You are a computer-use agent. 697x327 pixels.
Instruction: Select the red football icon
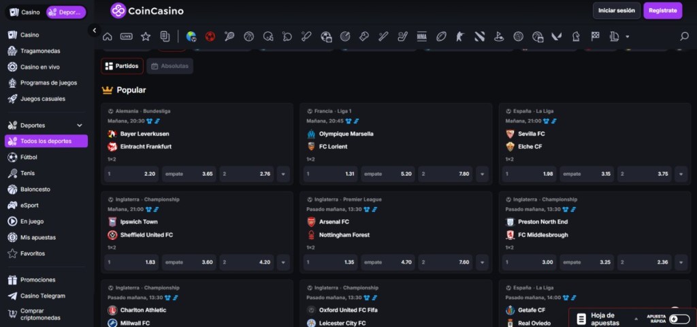tap(210, 37)
